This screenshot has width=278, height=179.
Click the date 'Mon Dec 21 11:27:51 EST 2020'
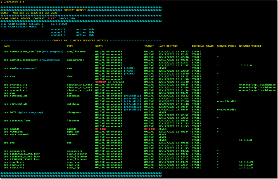tap(35, 13)
